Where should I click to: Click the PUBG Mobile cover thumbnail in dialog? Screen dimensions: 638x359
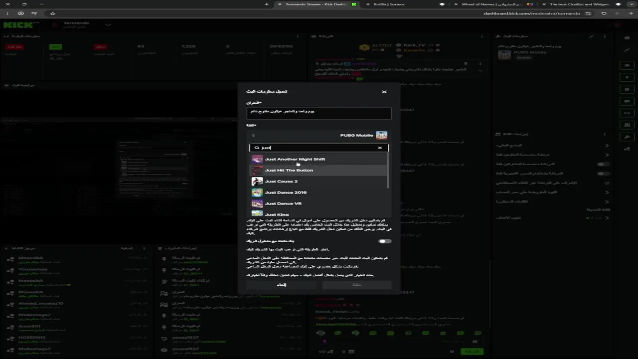click(x=381, y=135)
